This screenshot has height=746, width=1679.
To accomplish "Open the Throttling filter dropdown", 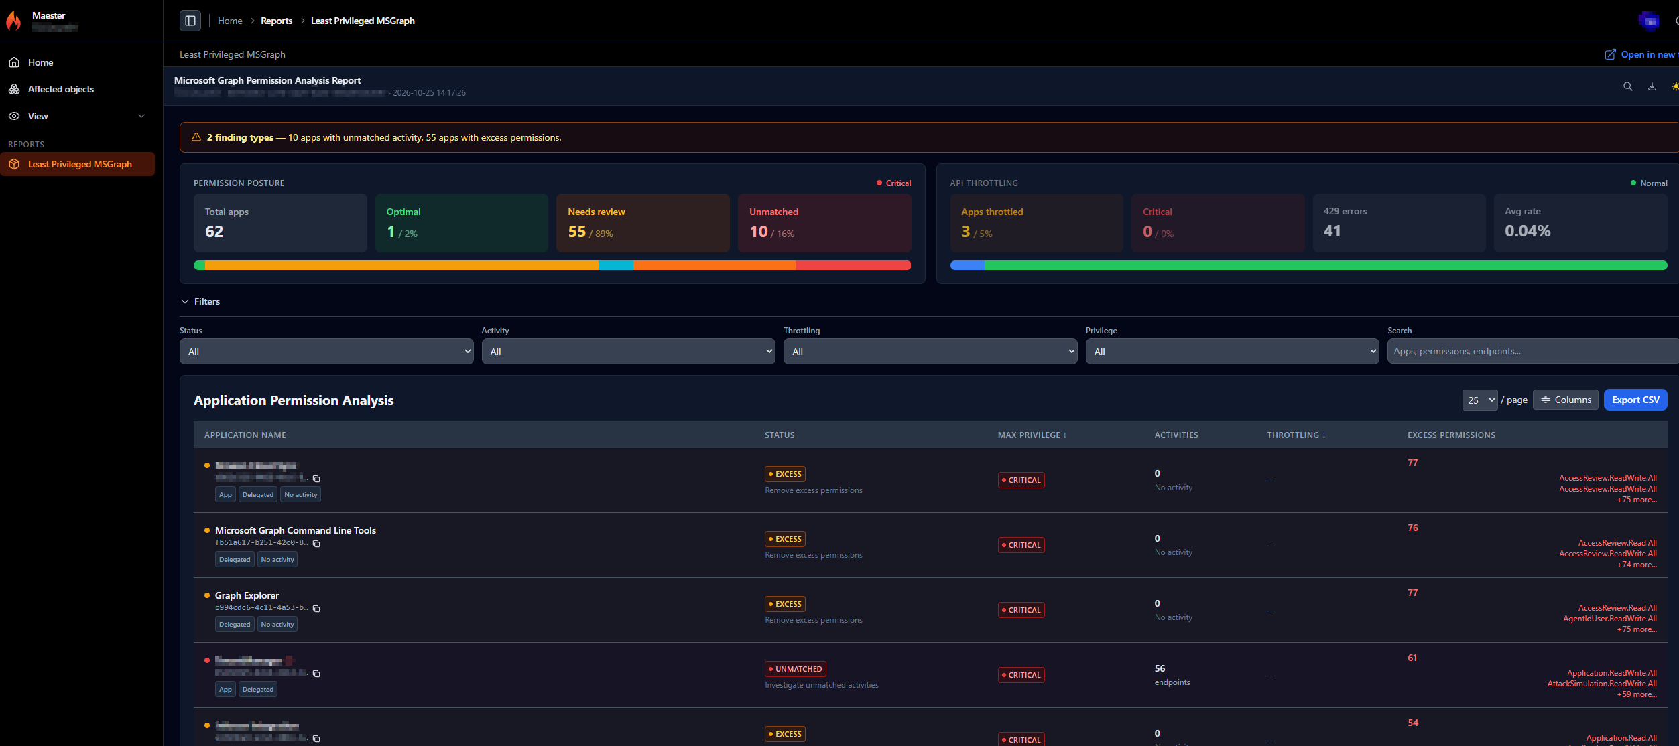I will [930, 351].
